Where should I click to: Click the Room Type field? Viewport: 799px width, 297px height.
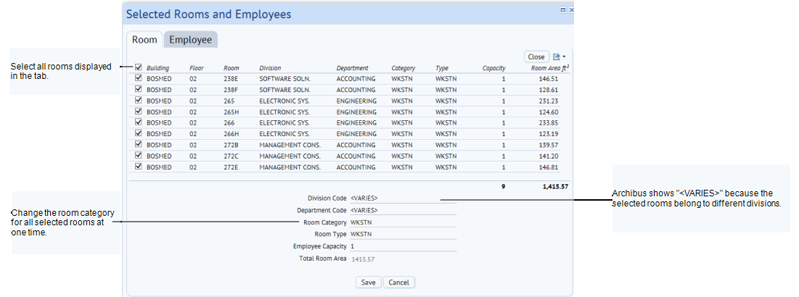click(x=403, y=234)
